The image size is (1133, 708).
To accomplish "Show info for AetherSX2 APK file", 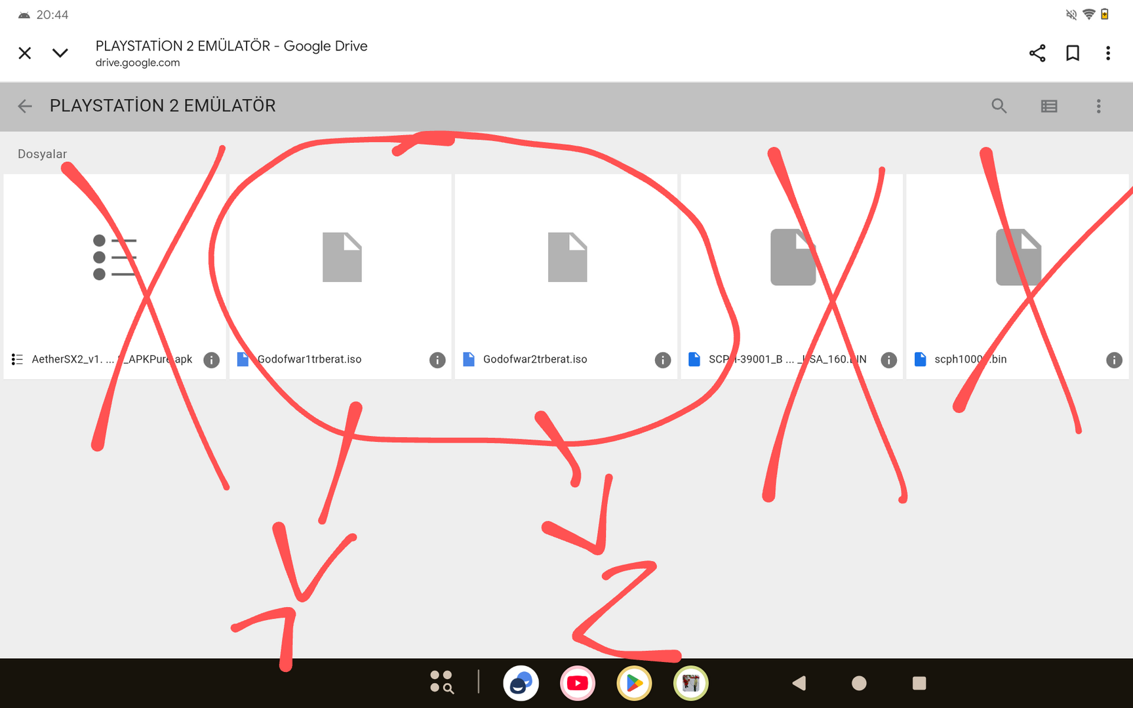I will [x=211, y=360].
